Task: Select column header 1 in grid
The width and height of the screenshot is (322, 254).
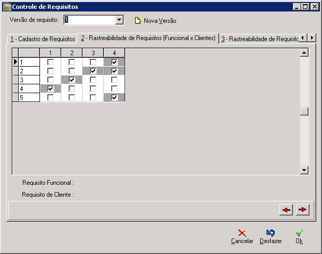Action: click(x=50, y=53)
